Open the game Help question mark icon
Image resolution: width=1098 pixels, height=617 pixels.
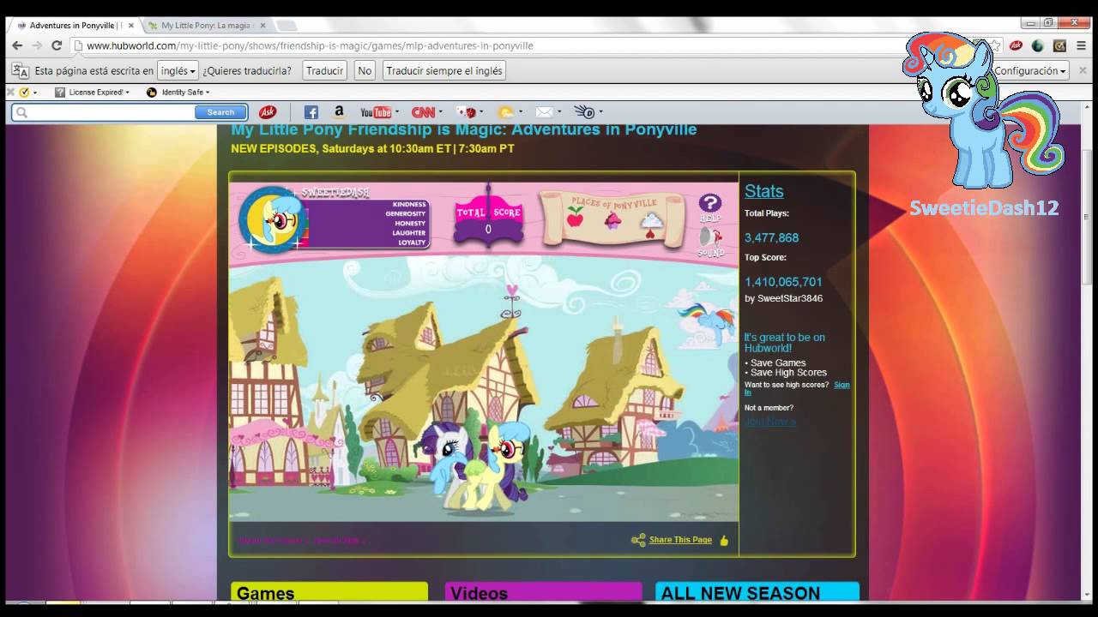point(709,204)
